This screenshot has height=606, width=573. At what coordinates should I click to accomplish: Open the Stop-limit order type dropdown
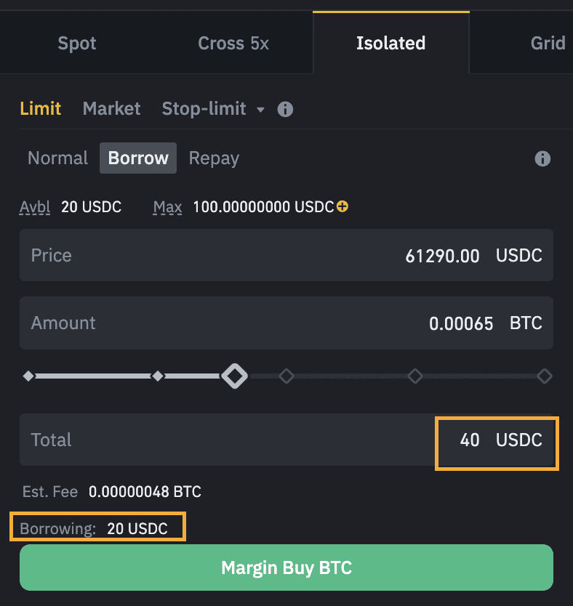pos(214,110)
